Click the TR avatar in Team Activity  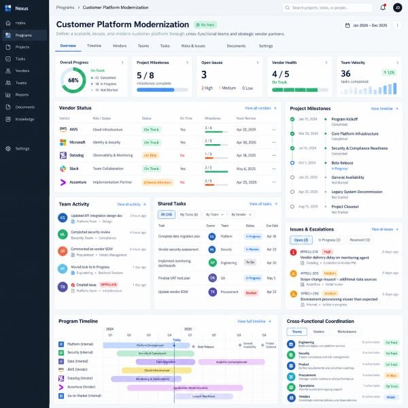point(63,287)
